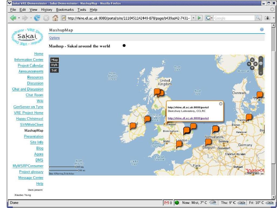Click the Google search input box
This screenshot has height=208, width=277.
pos(234,18)
